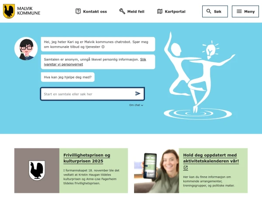Open Kartportal navigation item
Viewport: 262px width, 209px height.
coord(171,11)
